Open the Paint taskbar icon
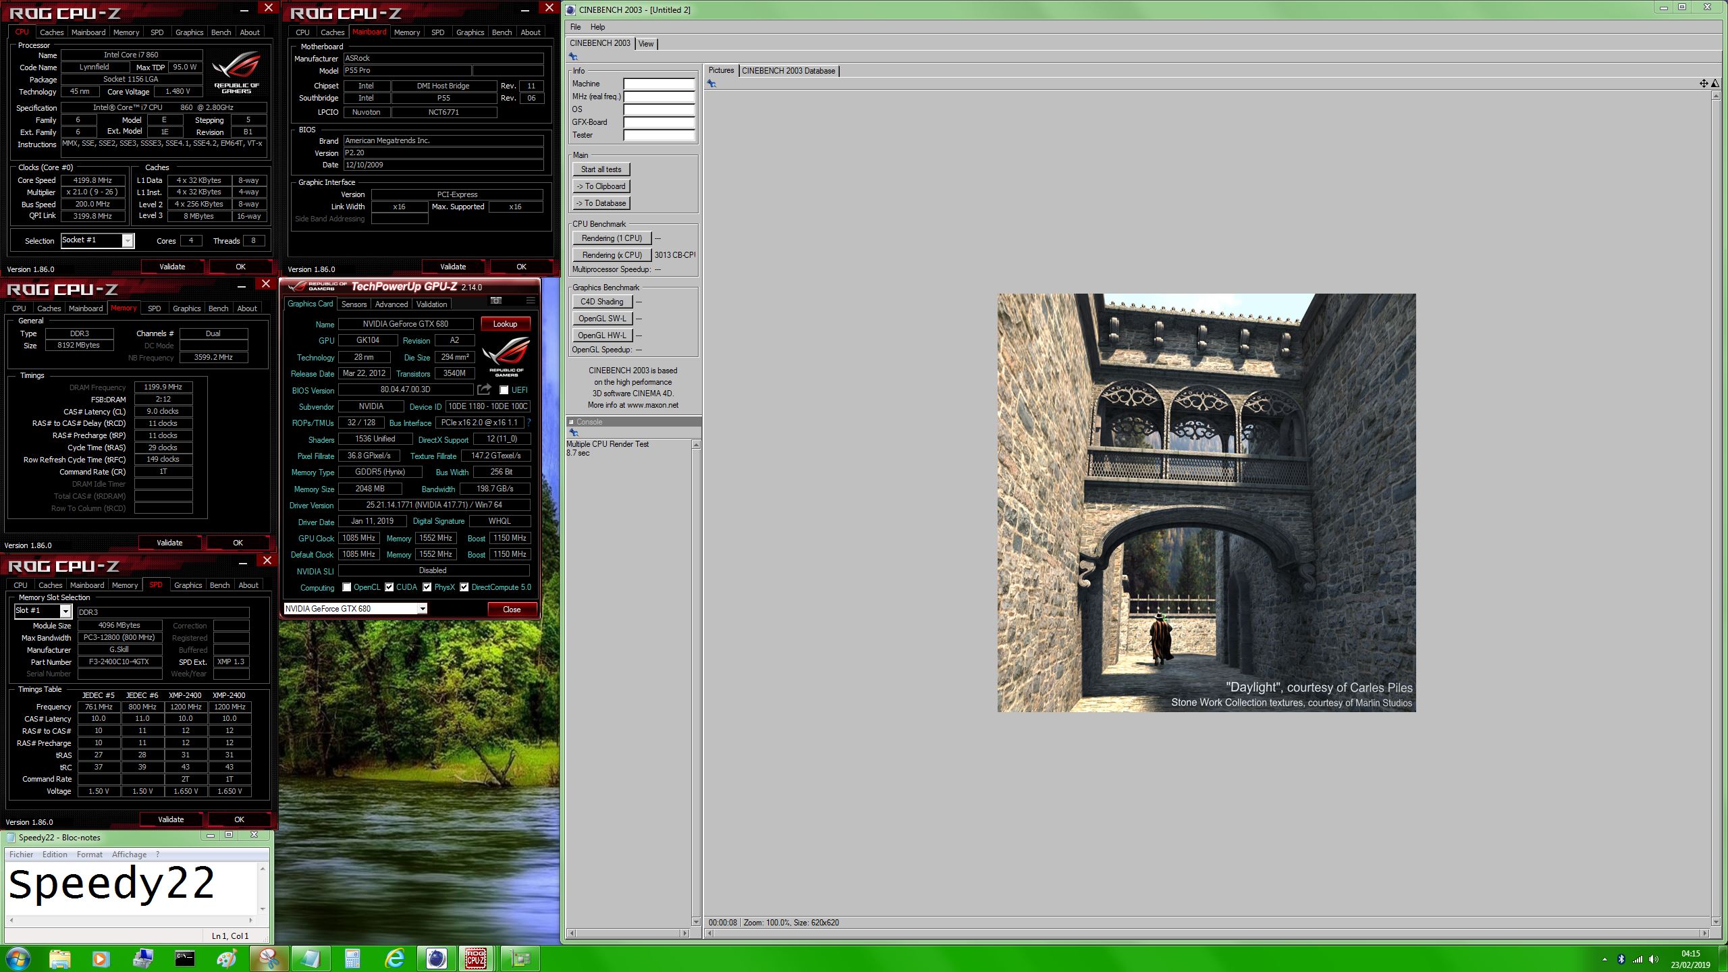This screenshot has width=1728, height=972. click(227, 959)
